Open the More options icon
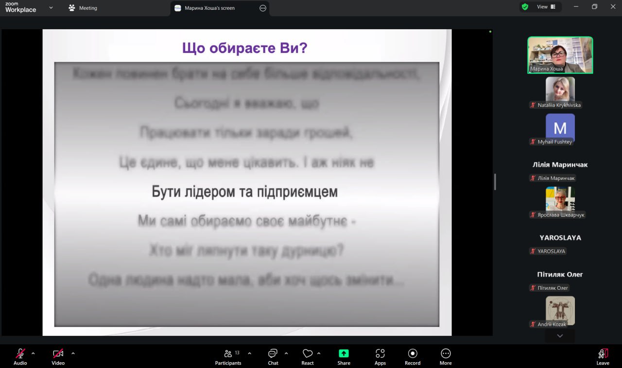This screenshot has width=622, height=368. (x=446, y=354)
